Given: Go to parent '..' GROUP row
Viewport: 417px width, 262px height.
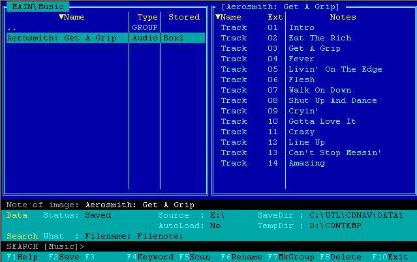Looking at the screenshot, I should [x=106, y=27].
